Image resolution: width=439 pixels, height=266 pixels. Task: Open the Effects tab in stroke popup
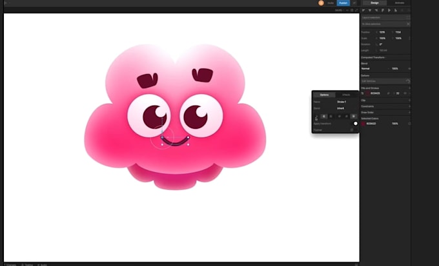[346, 95]
